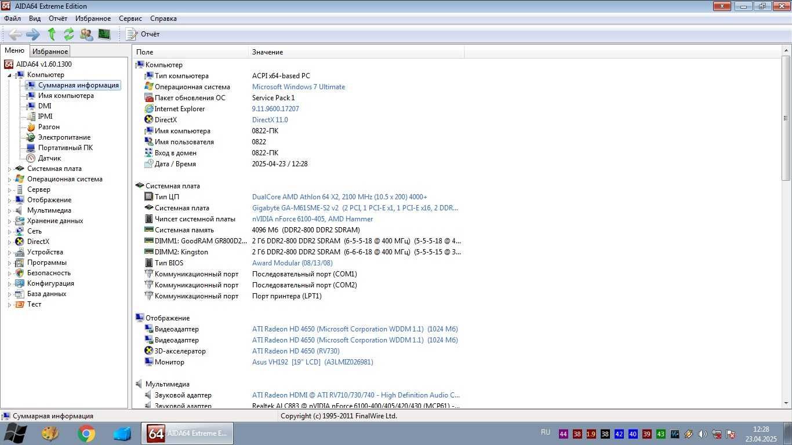792x445 pixels.
Task: Open the Award Modular (08/13/08) link
Action: click(x=292, y=263)
